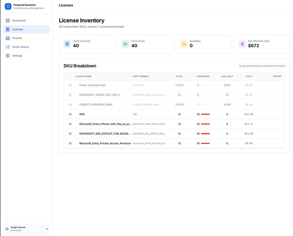Click the SPB consumption progress bar
Viewport: 293px width, 236px height.
pyautogui.click(x=205, y=114)
